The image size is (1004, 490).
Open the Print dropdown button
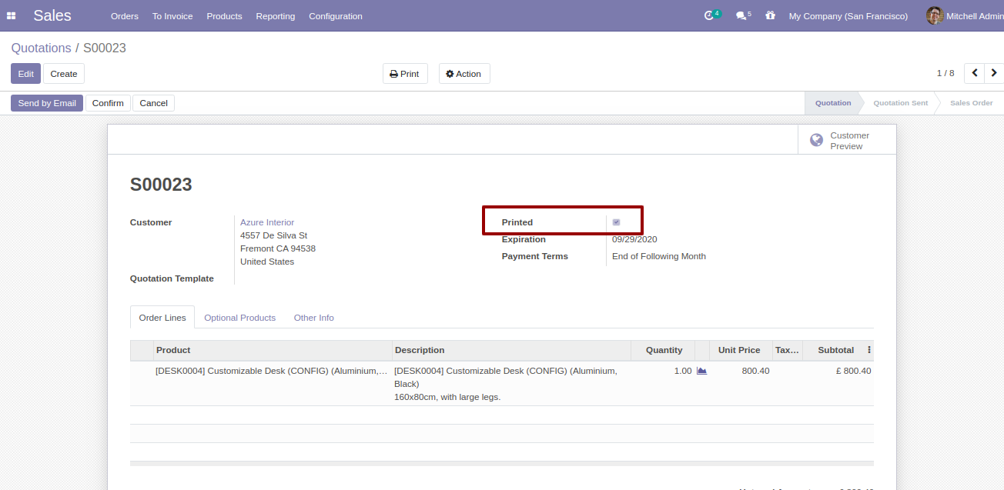coord(405,74)
